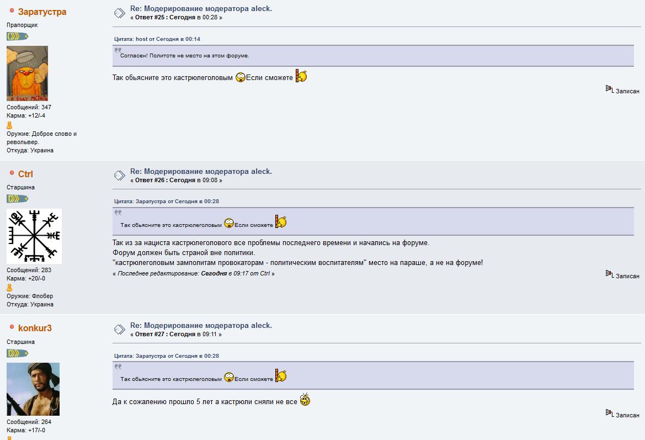Screen dimensions: 645x440
Task: Click the Записан IP icon in Заратустра's post
Action: 610,89
